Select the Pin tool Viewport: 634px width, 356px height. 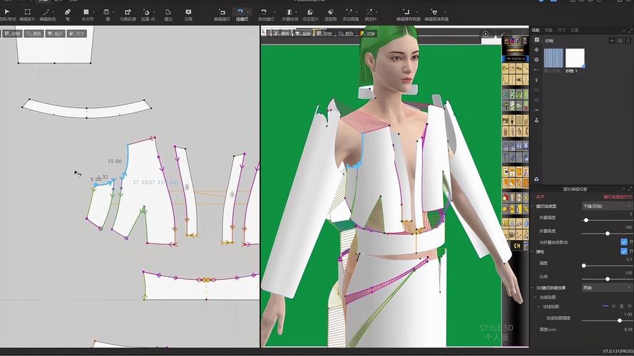[x=370, y=14]
